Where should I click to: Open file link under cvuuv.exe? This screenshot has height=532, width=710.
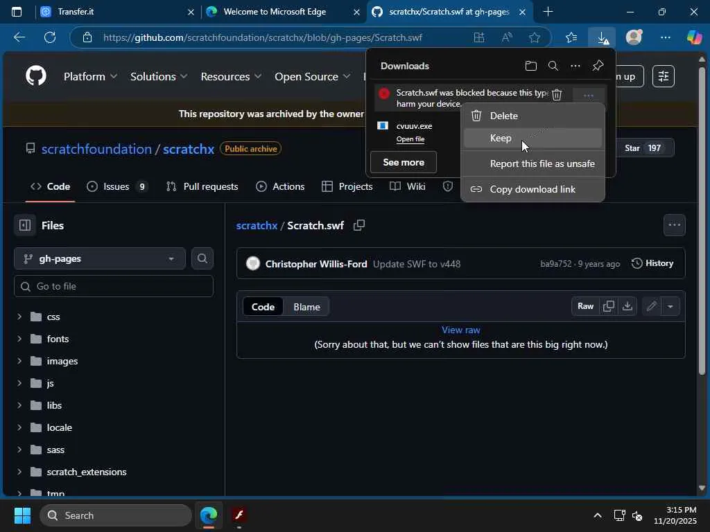[x=410, y=139]
